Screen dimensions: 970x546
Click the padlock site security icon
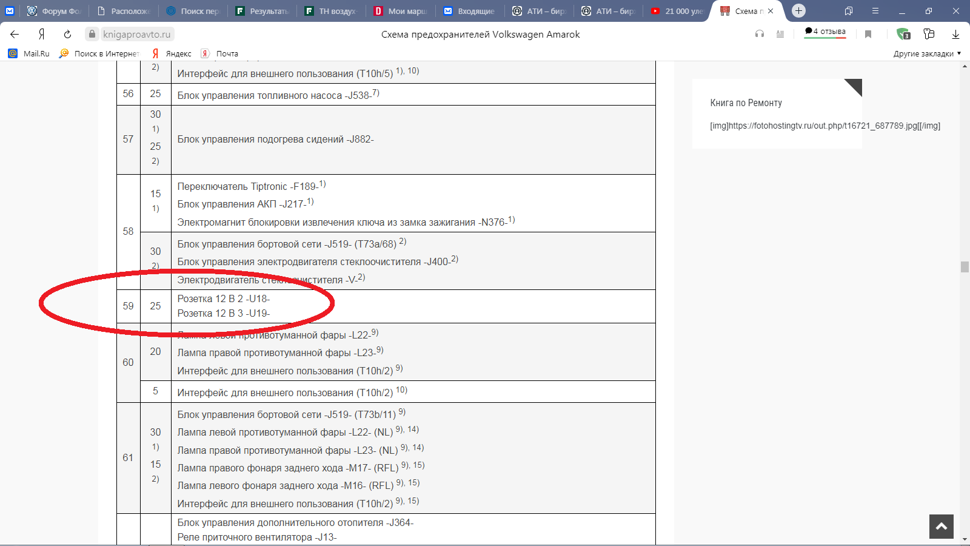pyautogui.click(x=92, y=34)
